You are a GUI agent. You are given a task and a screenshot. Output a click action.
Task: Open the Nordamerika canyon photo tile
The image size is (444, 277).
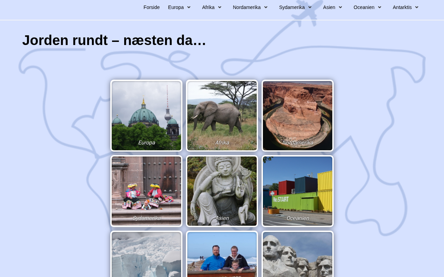(298, 116)
